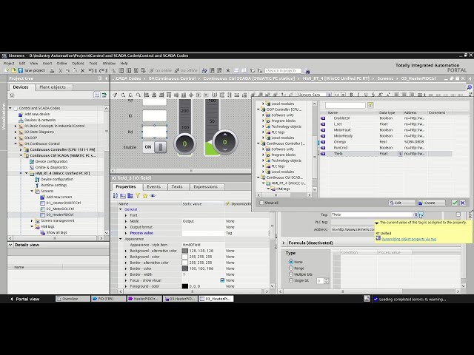Image resolution: width=474 pixels, height=355 pixels.
Task: Click the Redo arrow icon
Action: [x=101, y=71]
